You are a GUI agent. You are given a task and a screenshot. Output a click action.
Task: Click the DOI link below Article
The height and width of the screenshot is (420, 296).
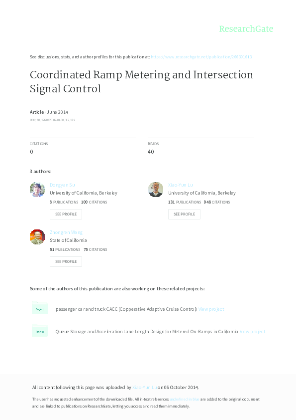(52, 120)
